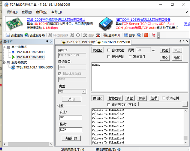The height and width of the screenshot is (151, 190).
Task: Collapse the 客户端模式 tree node
Action: tap(4, 47)
